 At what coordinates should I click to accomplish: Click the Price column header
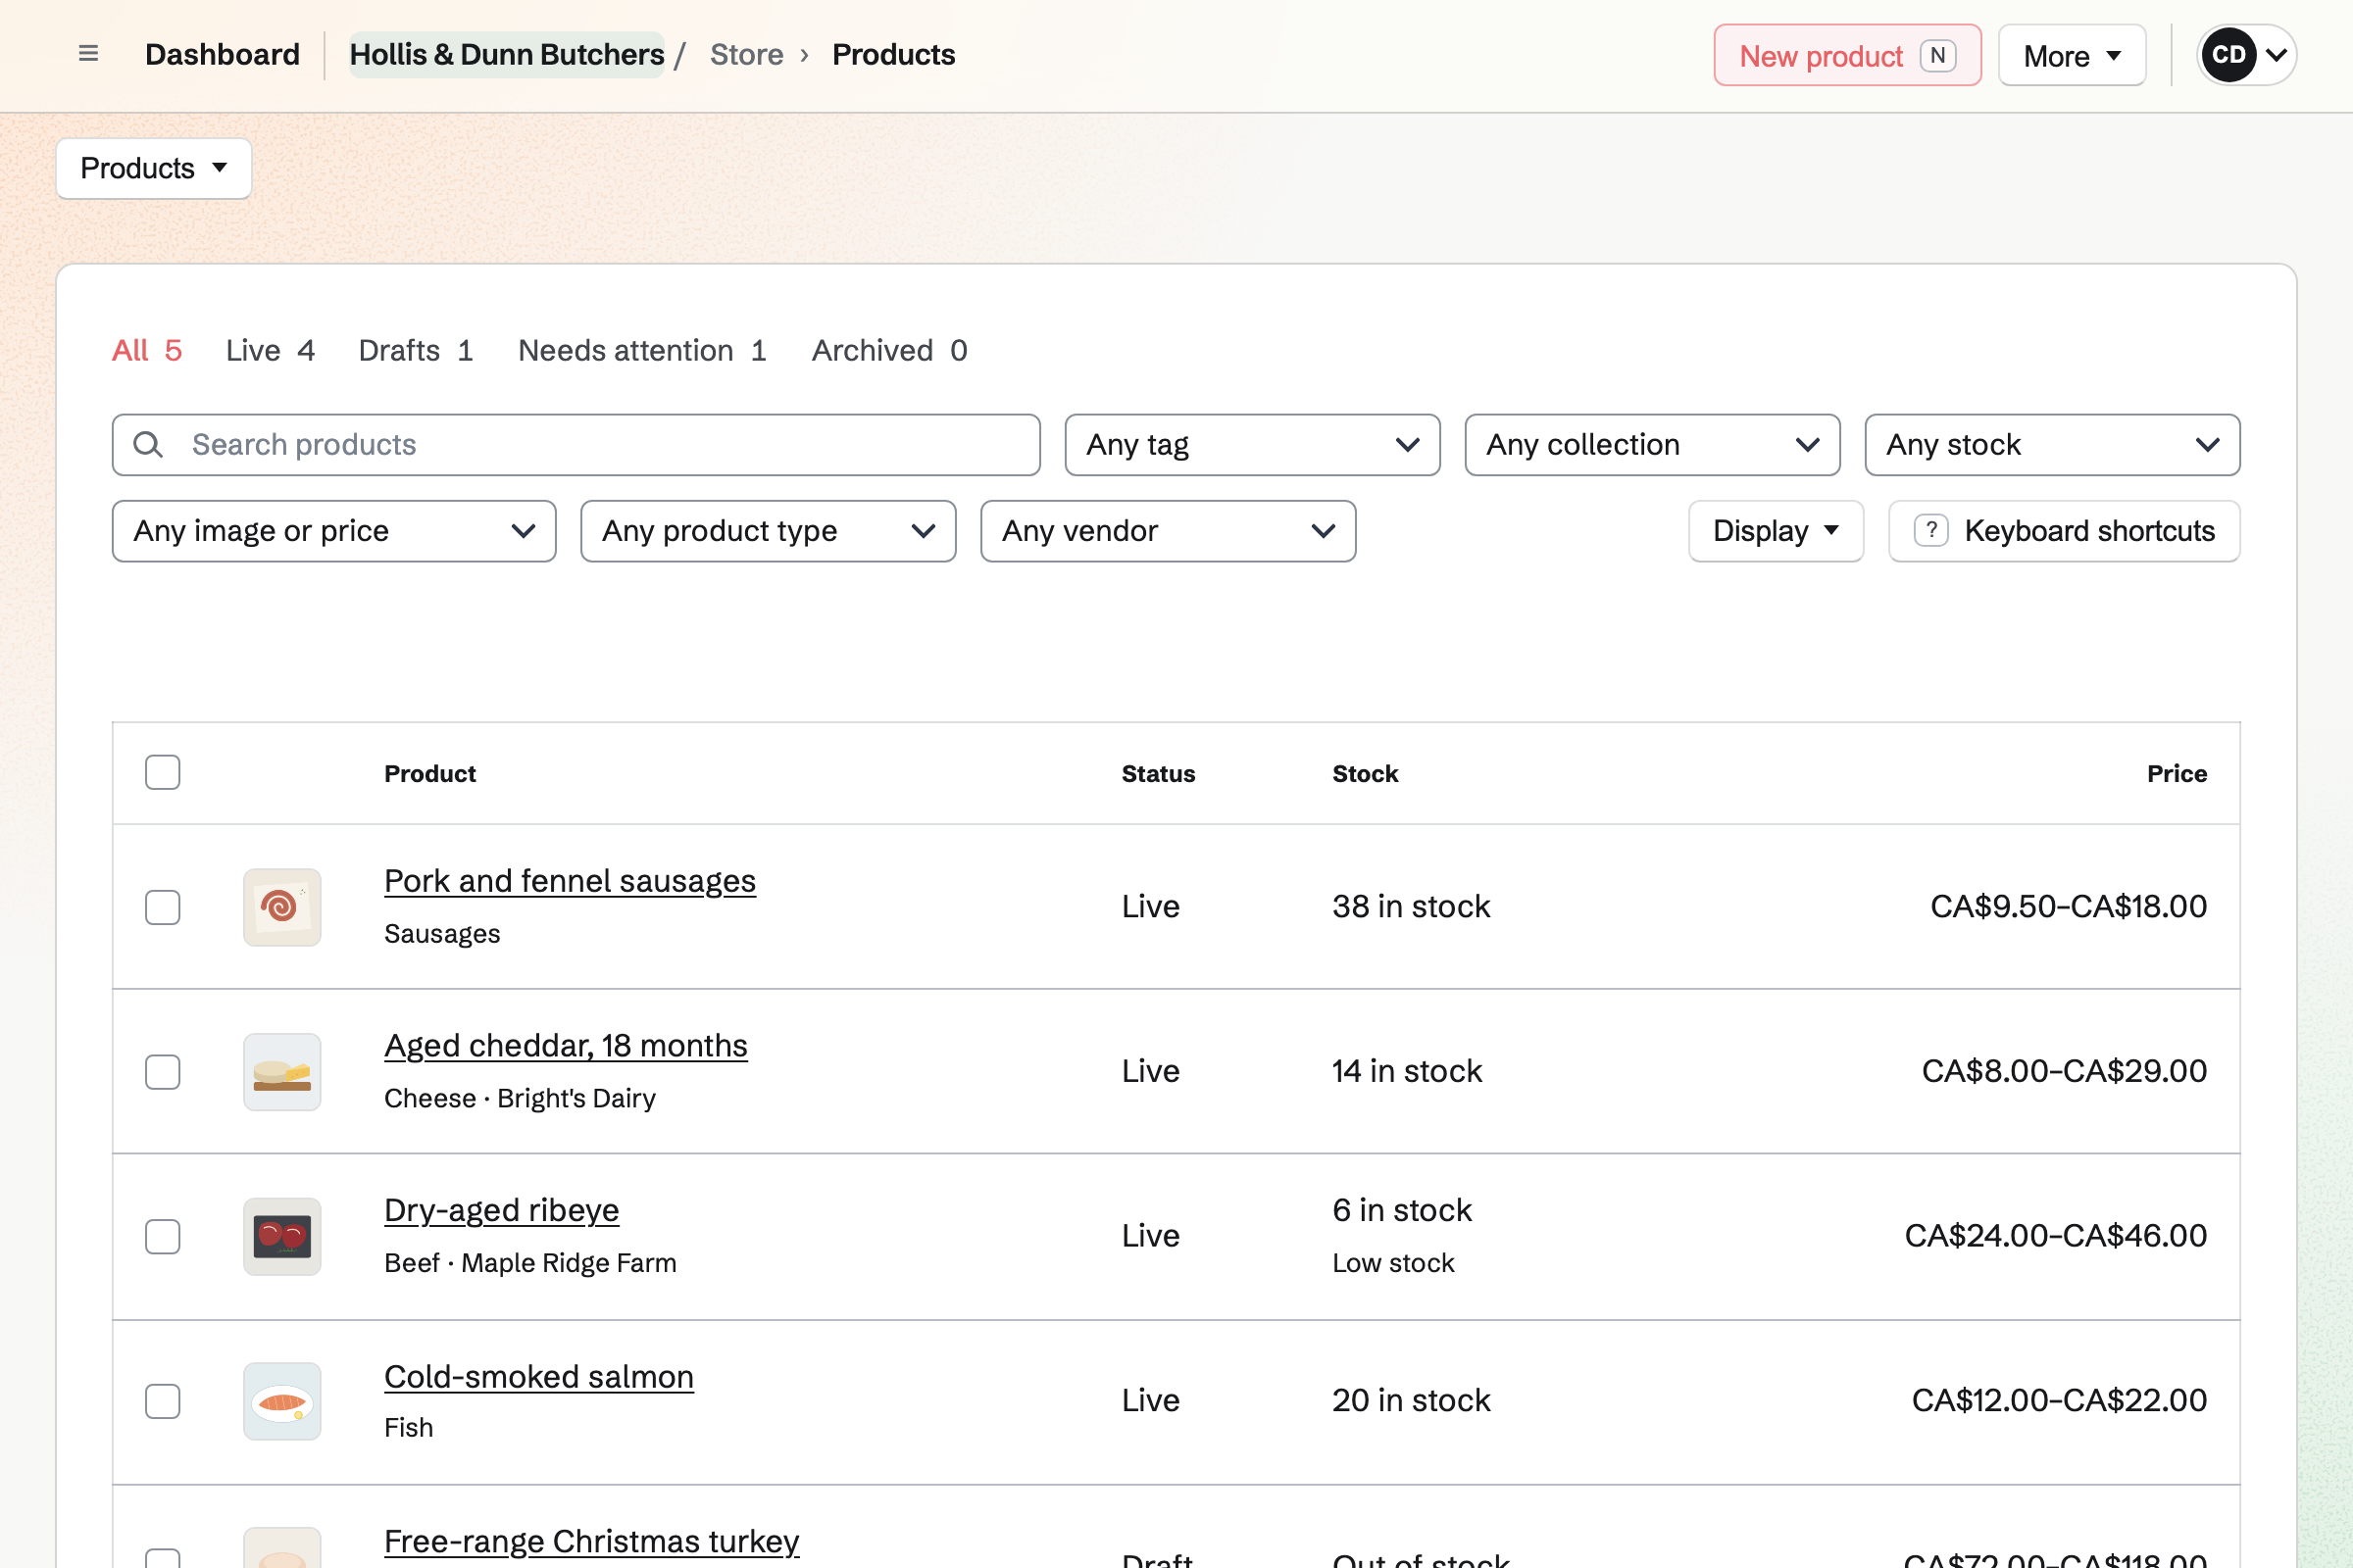[2177, 773]
